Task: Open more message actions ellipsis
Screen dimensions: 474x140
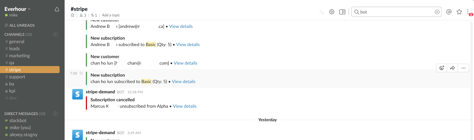Action: tap(463, 68)
